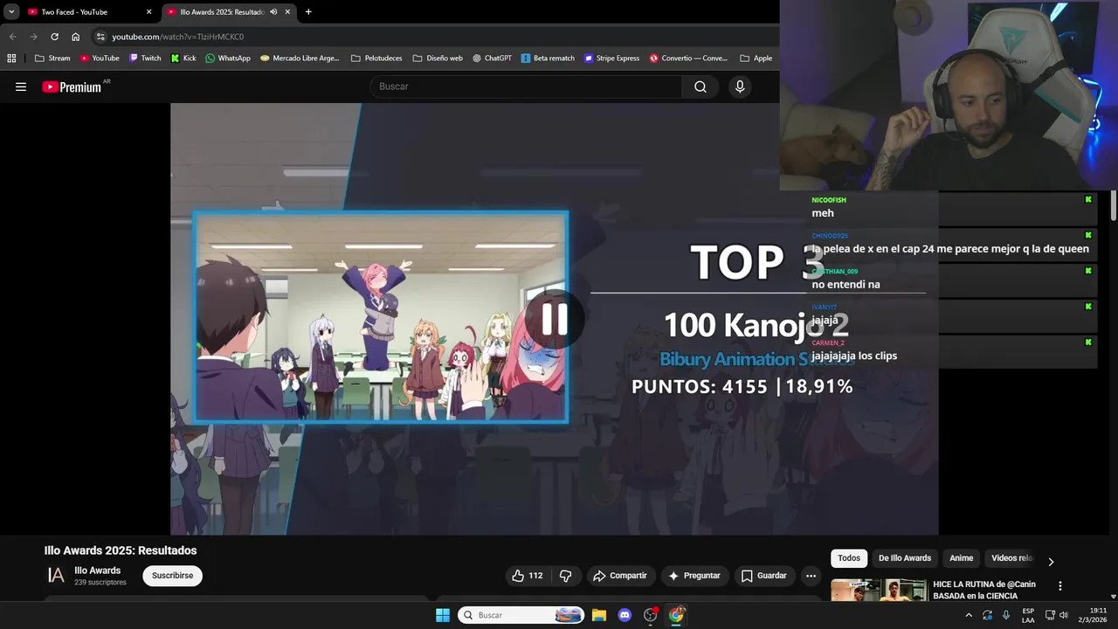
Task: Select the youtube.com address bar URL
Action: 177,37
